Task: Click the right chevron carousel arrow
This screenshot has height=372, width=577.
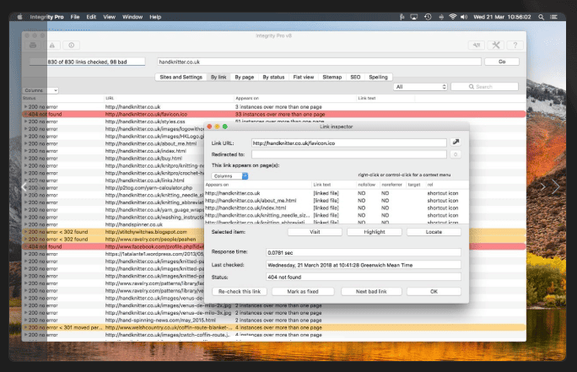Action: point(556,187)
